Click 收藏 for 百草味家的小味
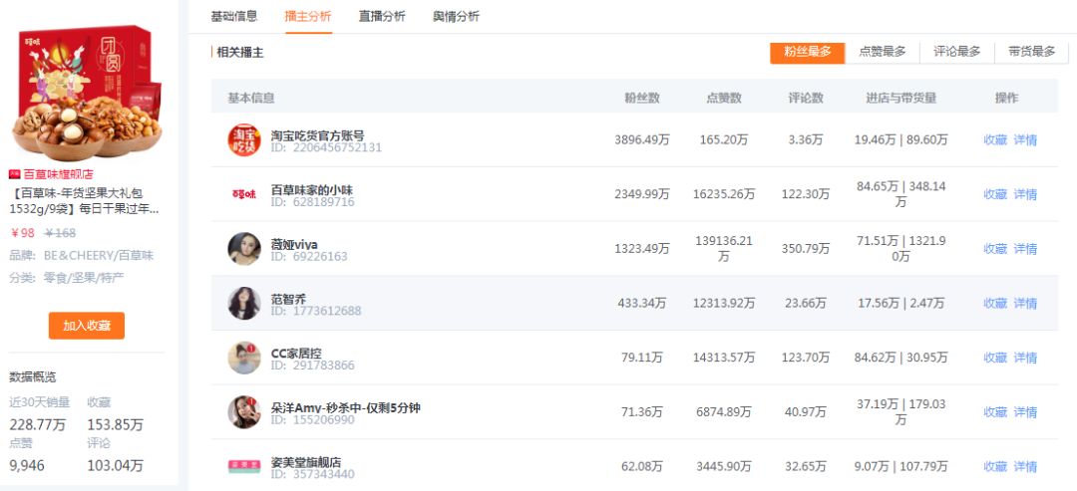1077x491 pixels. pyautogui.click(x=995, y=194)
